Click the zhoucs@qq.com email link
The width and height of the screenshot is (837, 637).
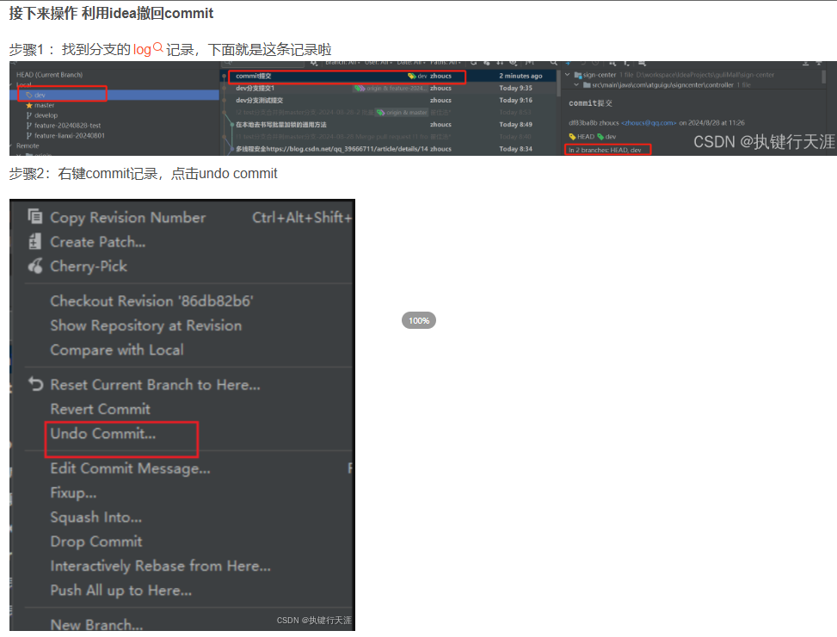point(648,122)
